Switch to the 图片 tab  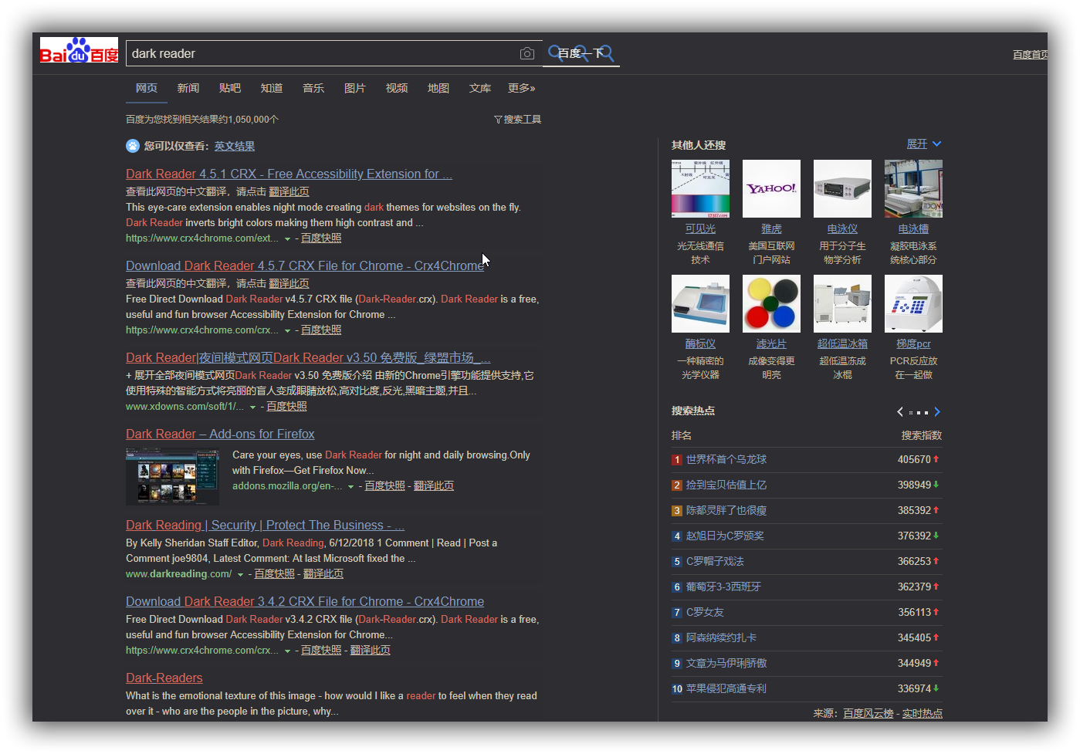(x=355, y=88)
